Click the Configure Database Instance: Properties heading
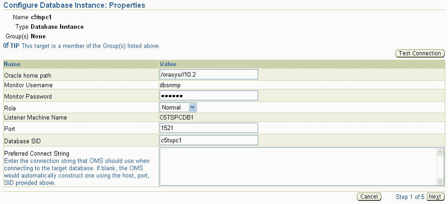This screenshot has height=204, width=448. coord(74,5)
